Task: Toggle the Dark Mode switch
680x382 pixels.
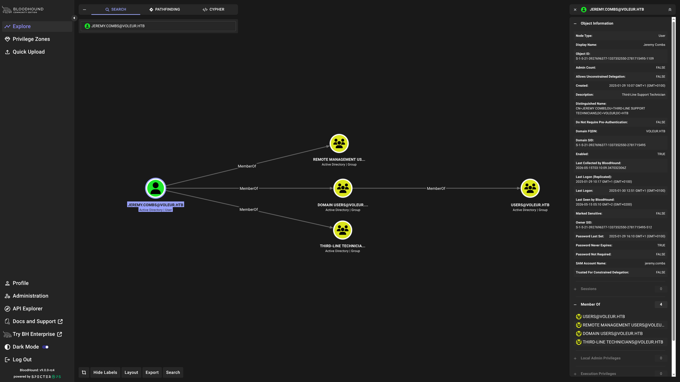Action: click(x=46, y=347)
